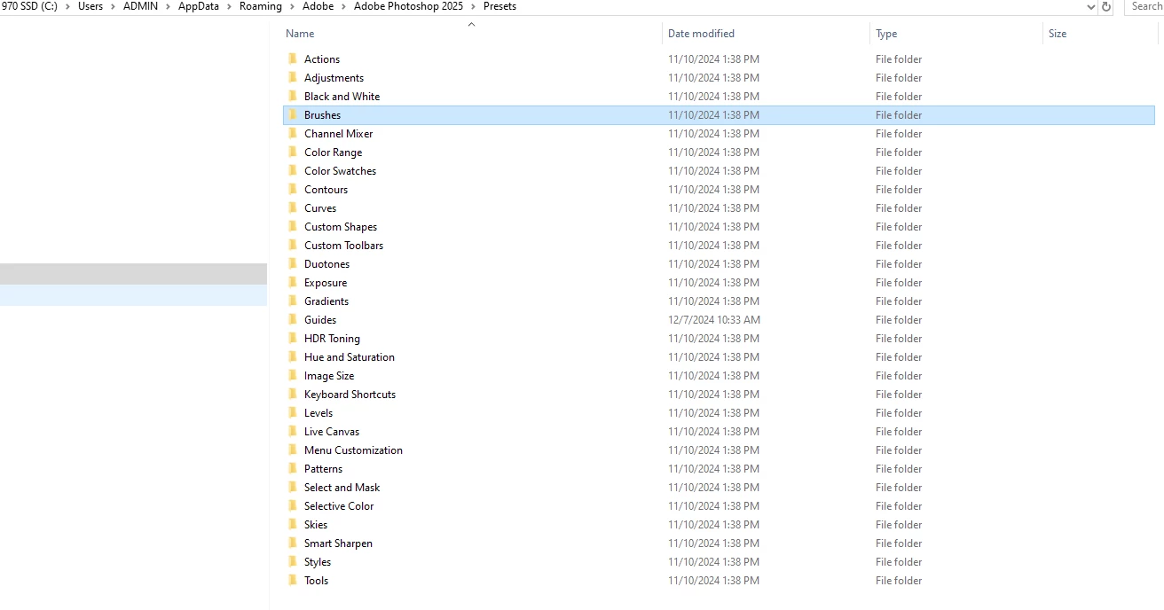This screenshot has width=1164, height=610.
Task: Click the date modified in Patterns row
Action: [713, 469]
